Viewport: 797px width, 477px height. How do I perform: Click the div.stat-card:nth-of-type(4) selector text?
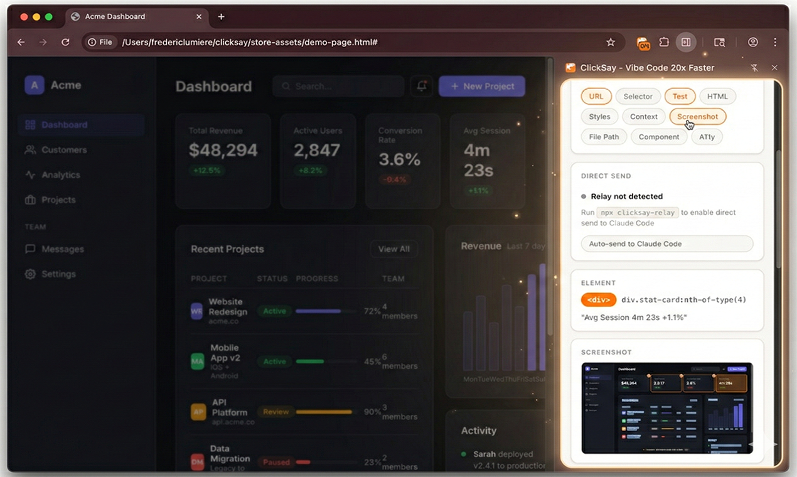click(683, 300)
